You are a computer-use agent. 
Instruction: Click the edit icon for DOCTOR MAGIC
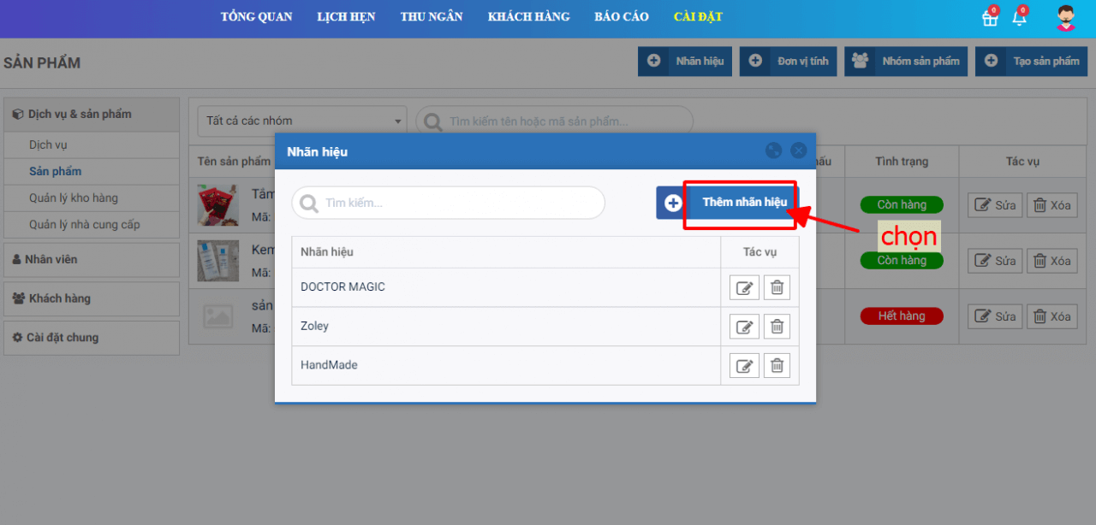click(x=744, y=287)
